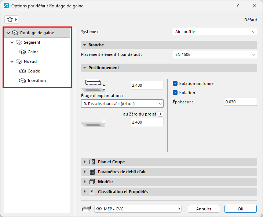The height and width of the screenshot is (217, 263).
Task: Select Transition in the tree
Action: 37,81
